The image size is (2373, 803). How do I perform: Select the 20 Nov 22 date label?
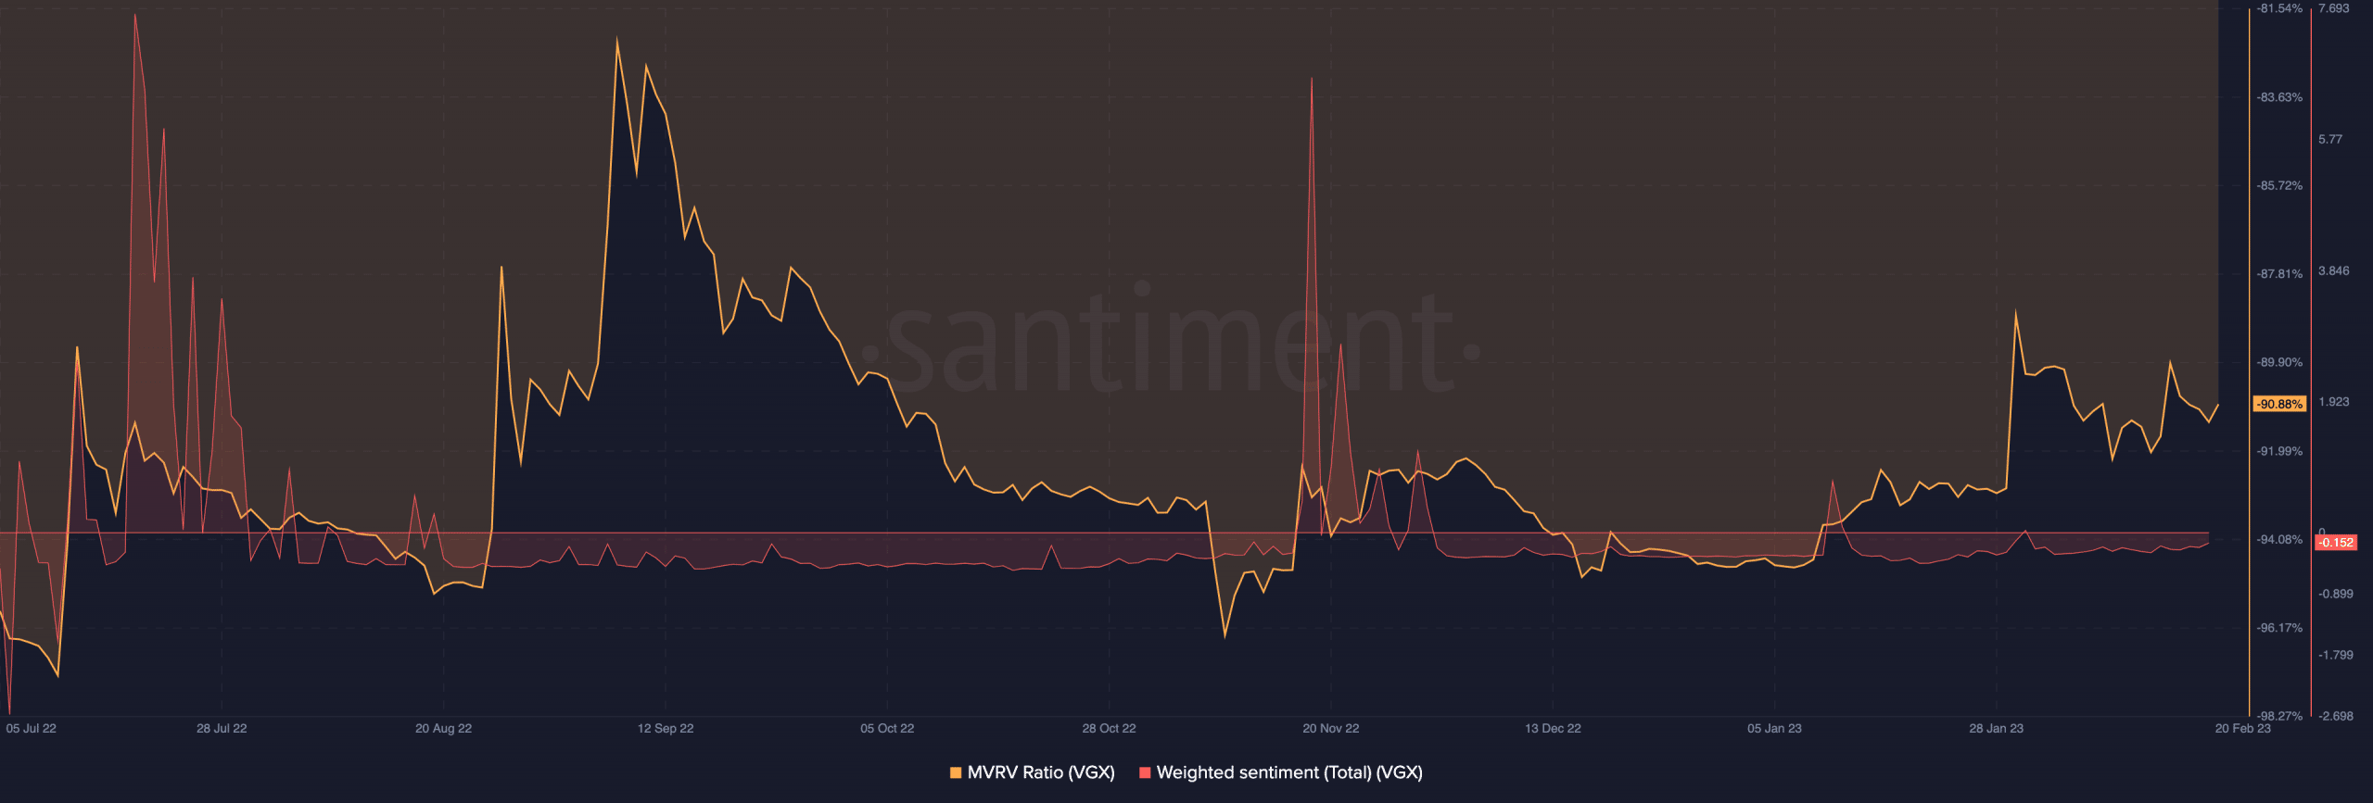click(1330, 728)
